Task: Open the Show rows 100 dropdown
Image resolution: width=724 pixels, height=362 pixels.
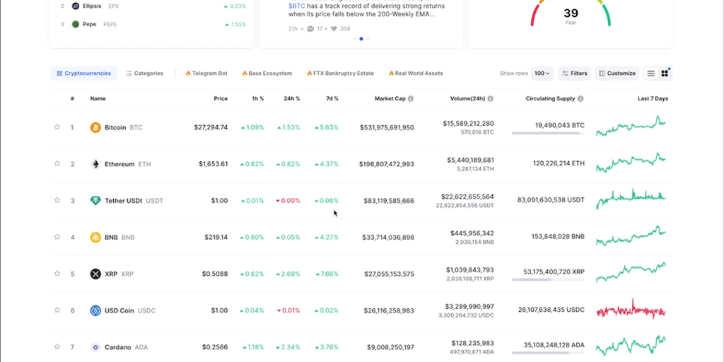Action: point(542,74)
